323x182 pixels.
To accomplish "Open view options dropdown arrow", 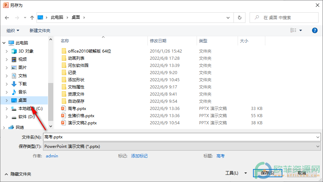I will click(x=301, y=30).
